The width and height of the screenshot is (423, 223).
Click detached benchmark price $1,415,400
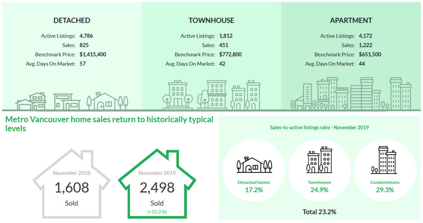(x=93, y=54)
